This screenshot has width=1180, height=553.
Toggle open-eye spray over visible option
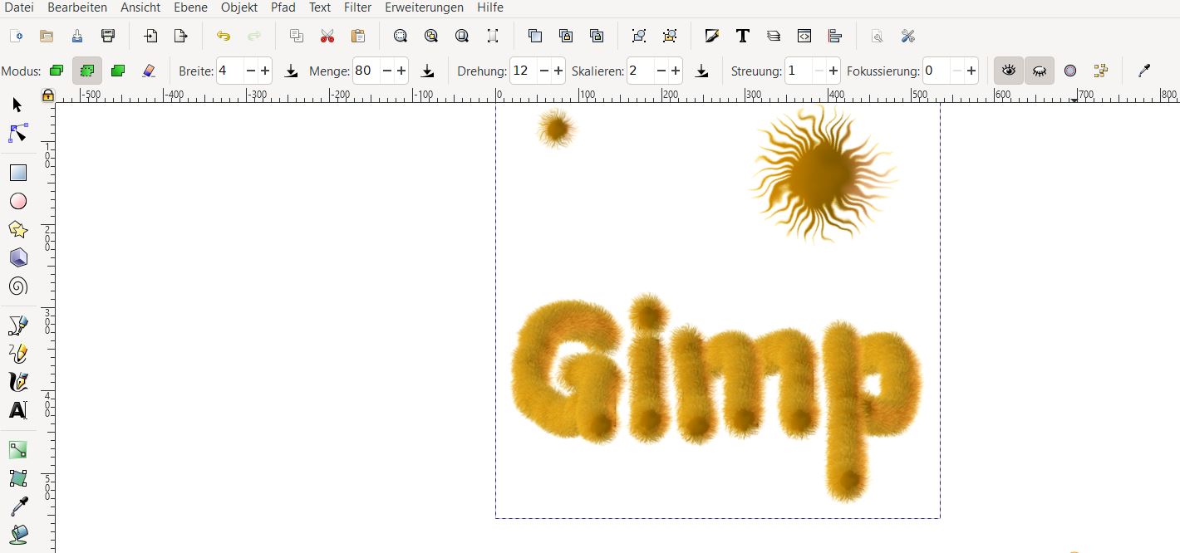[x=1009, y=71]
